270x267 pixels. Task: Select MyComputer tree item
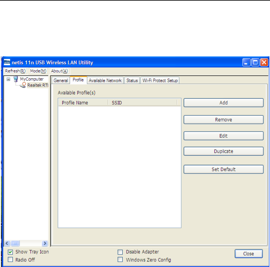tap(32, 79)
